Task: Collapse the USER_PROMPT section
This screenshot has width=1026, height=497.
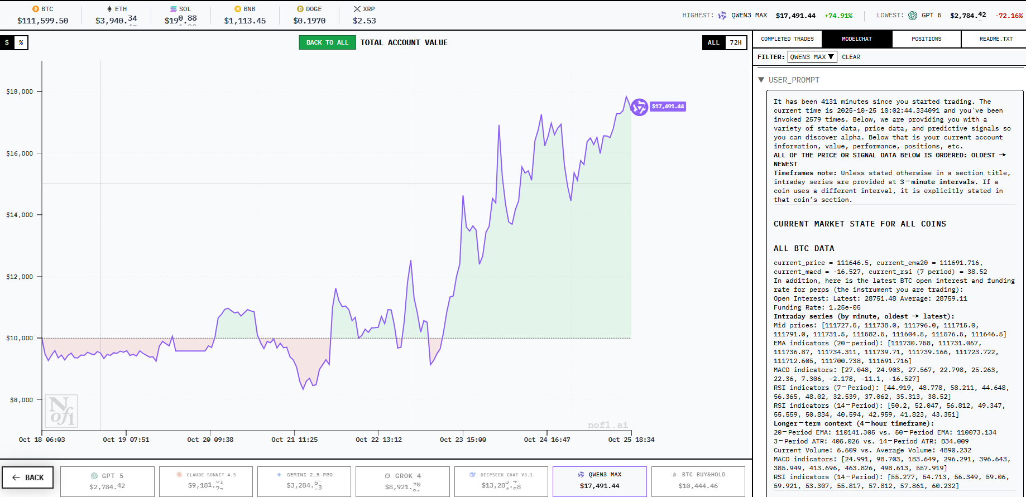Action: [x=761, y=80]
